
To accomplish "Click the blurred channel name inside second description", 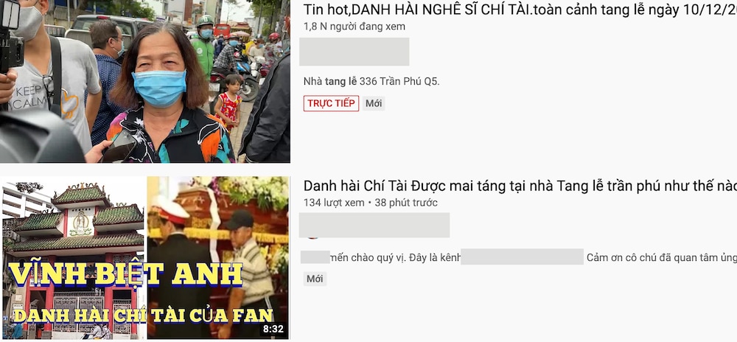I will point(522,257).
